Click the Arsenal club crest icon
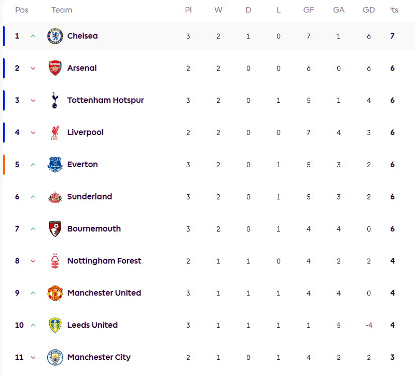The width and height of the screenshot is (415, 377). (x=55, y=69)
